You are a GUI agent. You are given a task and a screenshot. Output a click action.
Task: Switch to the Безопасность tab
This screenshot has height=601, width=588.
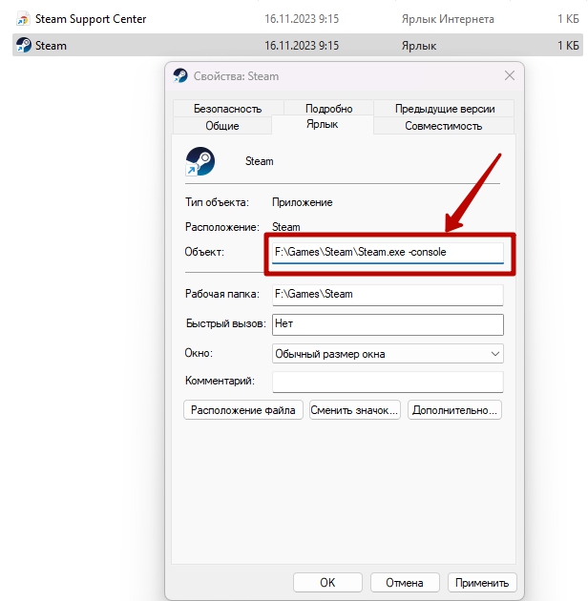pyautogui.click(x=228, y=109)
